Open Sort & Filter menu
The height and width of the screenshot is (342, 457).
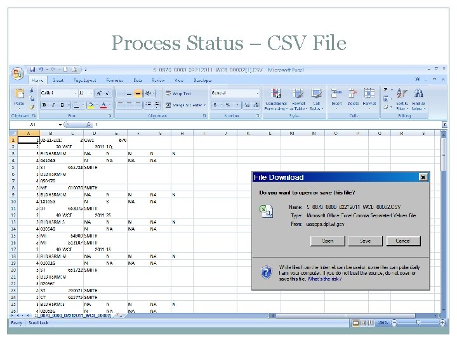(402, 99)
